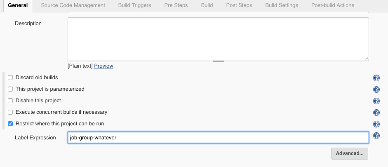This screenshot has width=388, height=167.
Task: Expand the Advanced... options
Action: coord(349,153)
